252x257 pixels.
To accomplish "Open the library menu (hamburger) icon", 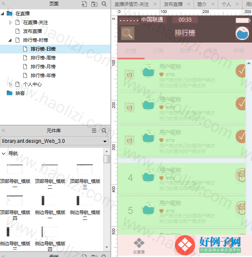I will [x=94, y=131].
